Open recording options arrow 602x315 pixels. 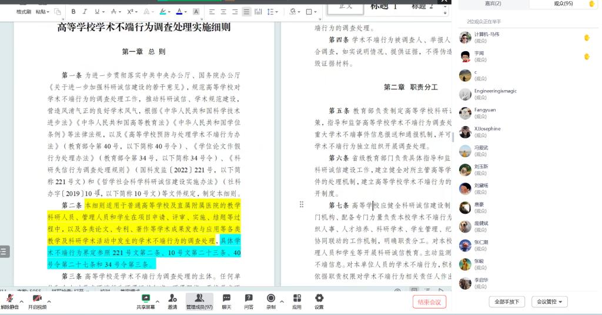(282, 301)
